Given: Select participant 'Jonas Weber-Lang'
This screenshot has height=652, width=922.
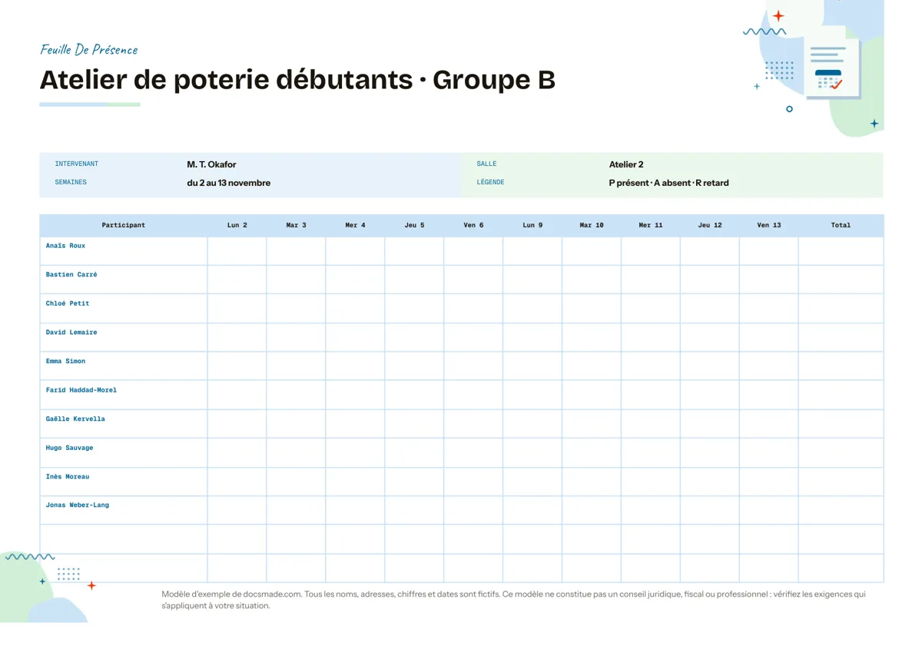Looking at the screenshot, I should pos(78,505).
